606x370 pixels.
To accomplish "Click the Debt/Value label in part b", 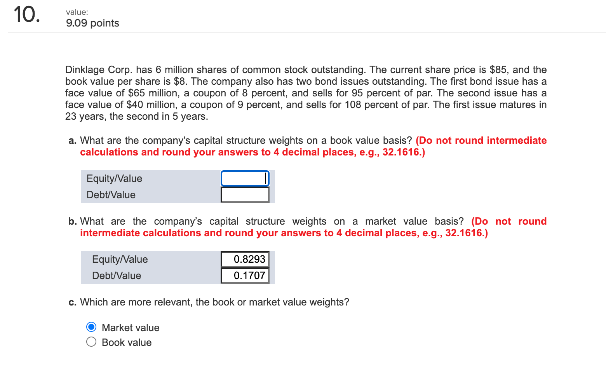I will pyautogui.click(x=117, y=275).
